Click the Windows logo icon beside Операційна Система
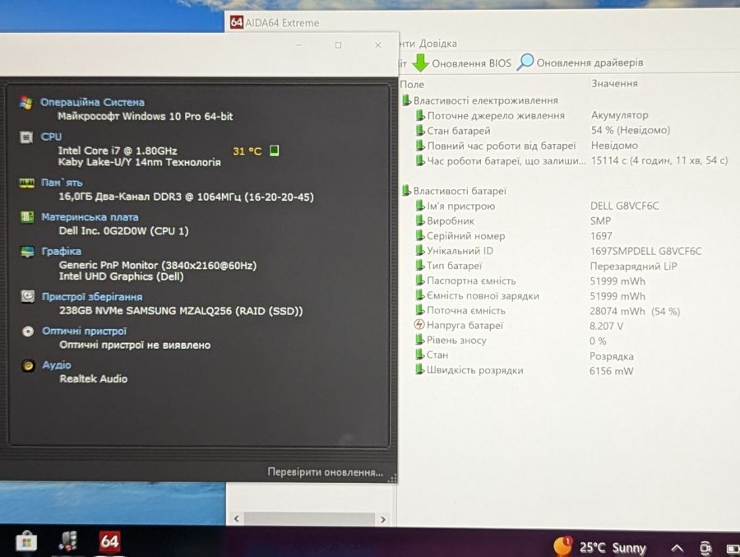The image size is (740, 557). pyautogui.click(x=26, y=103)
